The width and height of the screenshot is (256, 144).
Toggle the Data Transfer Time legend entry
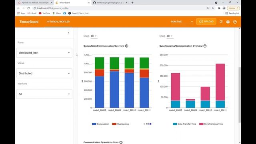[x=184, y=124]
